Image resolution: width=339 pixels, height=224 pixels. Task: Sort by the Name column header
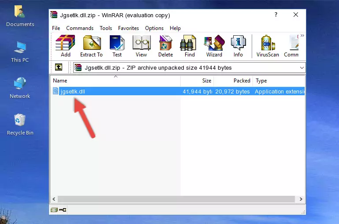point(115,81)
